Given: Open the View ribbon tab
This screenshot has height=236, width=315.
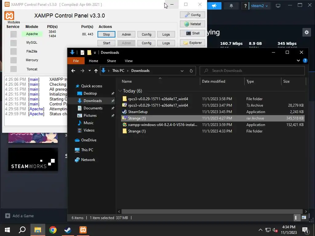Looking at the screenshot, I should [129, 61].
